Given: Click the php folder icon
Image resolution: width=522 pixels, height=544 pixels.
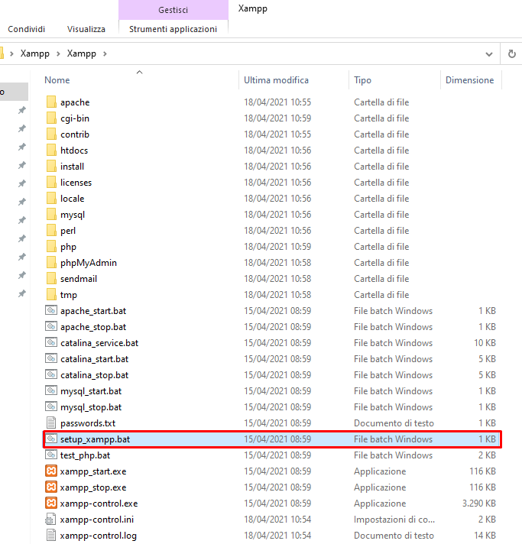Looking at the screenshot, I should pyautogui.click(x=51, y=246).
